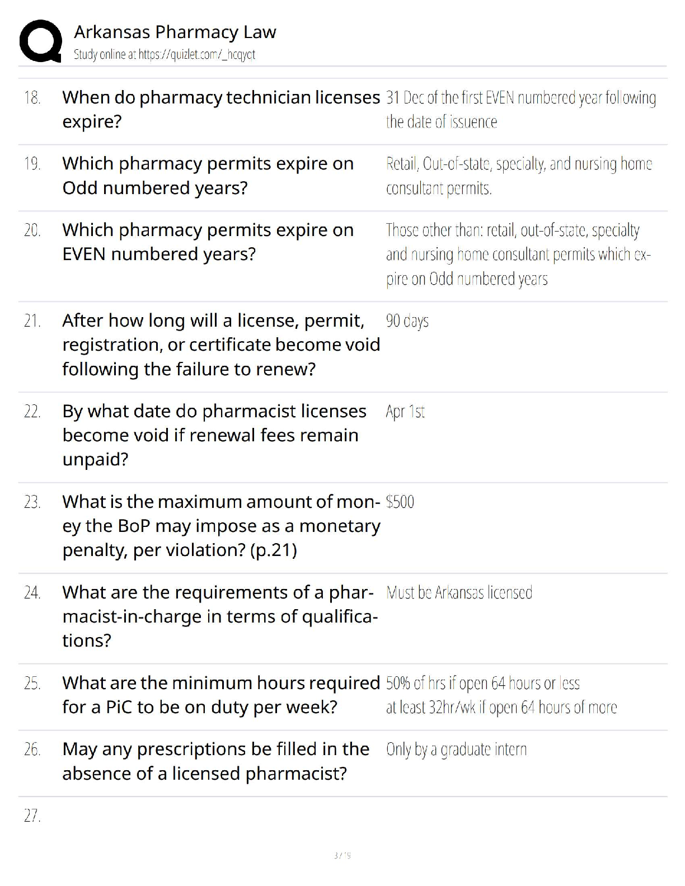Click the answer mentioning first EVEN numbered year
Screen dimensions: 685x886
521,109
